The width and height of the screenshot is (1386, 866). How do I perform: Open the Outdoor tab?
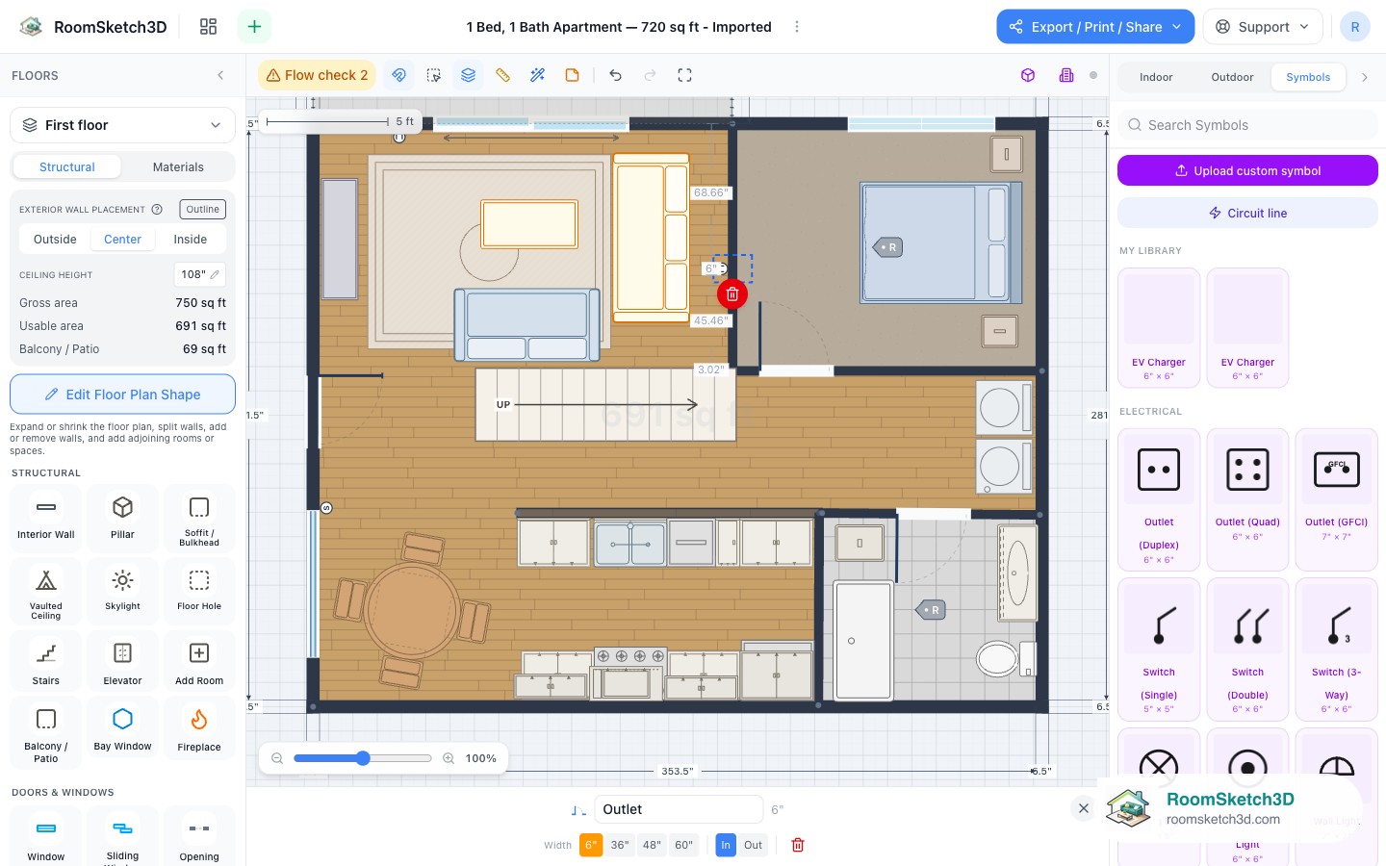(x=1232, y=77)
